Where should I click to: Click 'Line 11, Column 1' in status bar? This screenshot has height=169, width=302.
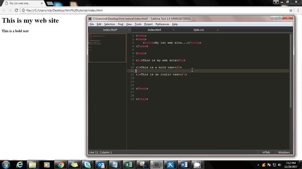coord(100,152)
